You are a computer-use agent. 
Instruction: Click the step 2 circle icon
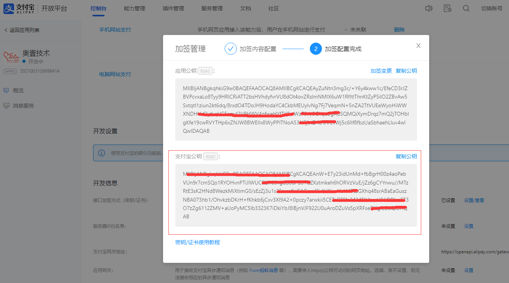click(x=316, y=49)
